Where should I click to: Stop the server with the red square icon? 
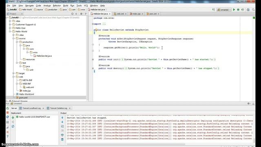[7, 113]
